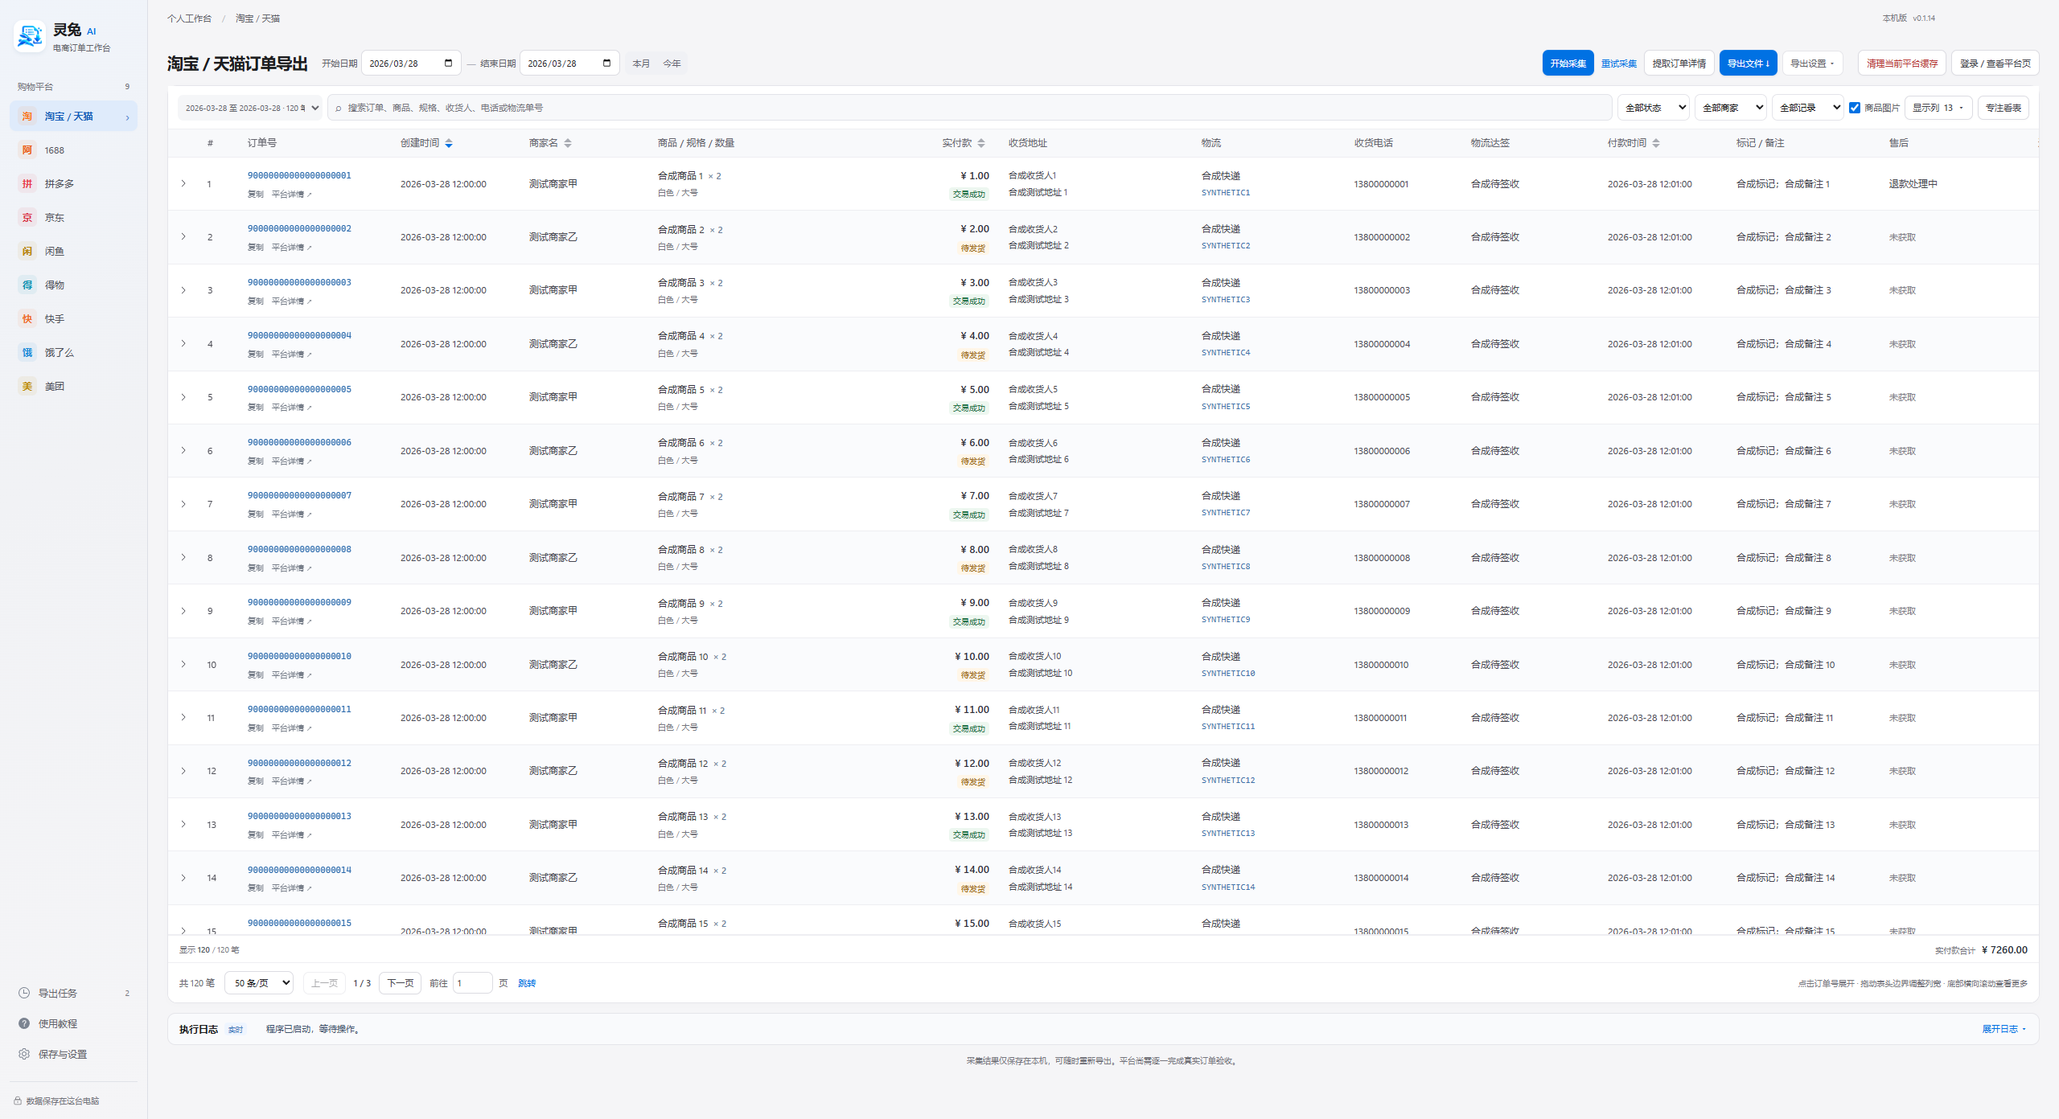Screen dimensions: 2059x1119
Task: Click the 下一页 pagination button
Action: 401,983
